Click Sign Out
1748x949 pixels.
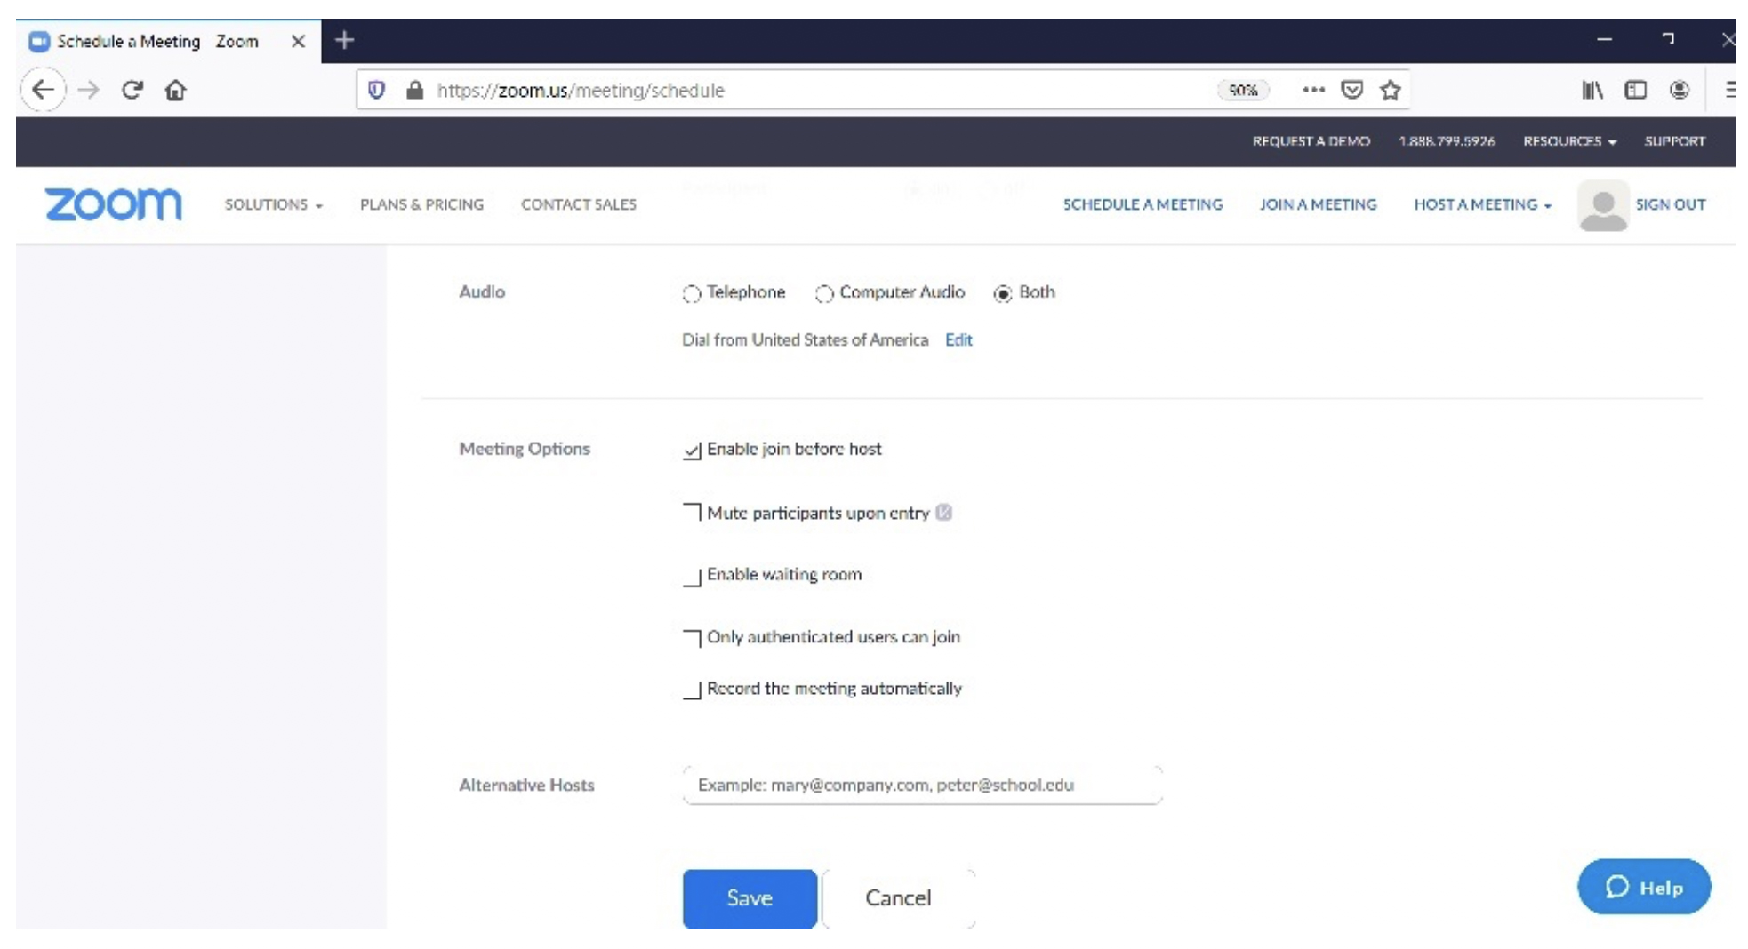(x=1671, y=204)
